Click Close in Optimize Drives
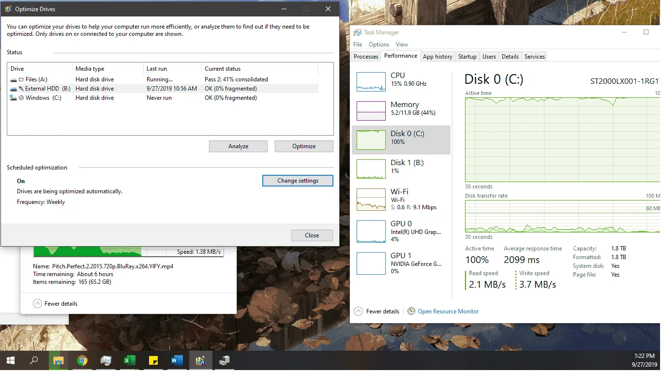This screenshot has width=662, height=372. pyautogui.click(x=312, y=235)
